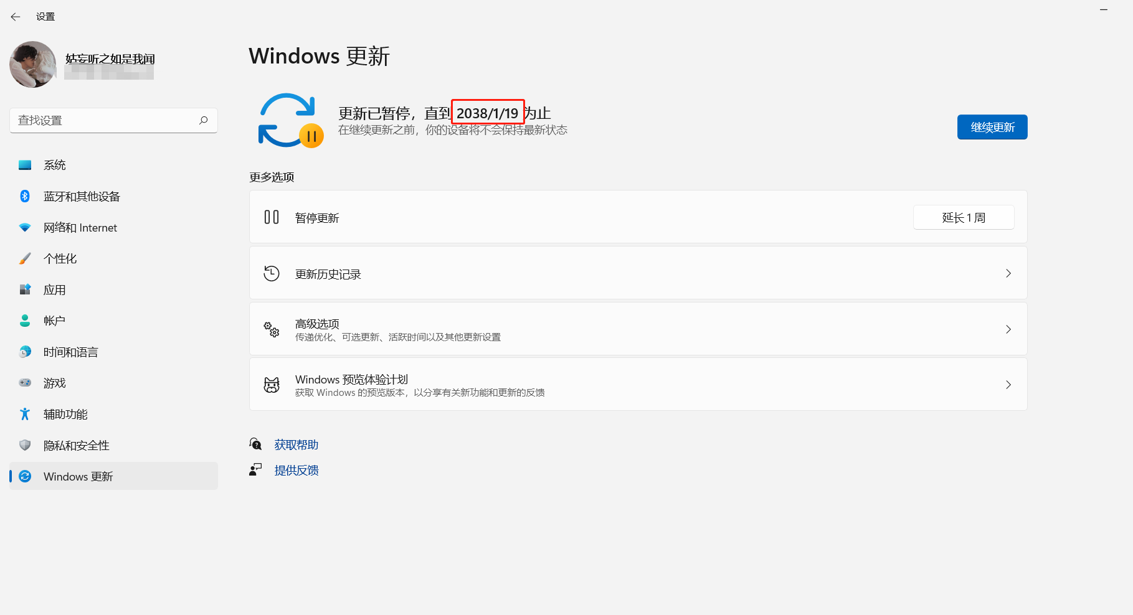
Task: Click the 时间和语言 globe clock icon
Action: pos(25,352)
